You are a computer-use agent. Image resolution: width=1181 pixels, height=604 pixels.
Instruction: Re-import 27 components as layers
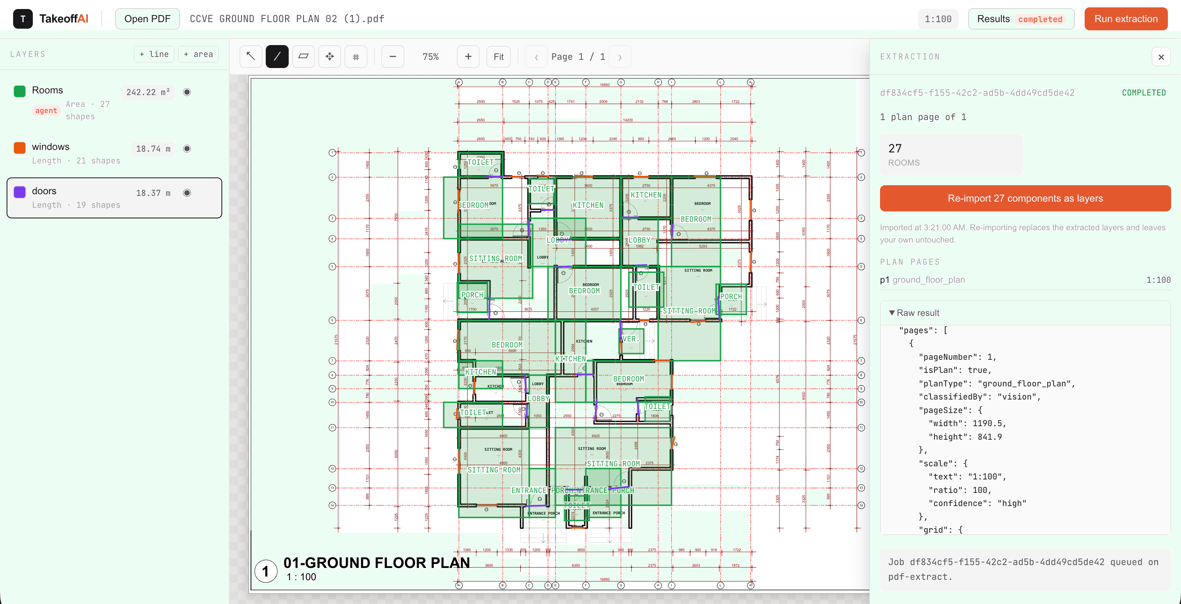(1025, 198)
